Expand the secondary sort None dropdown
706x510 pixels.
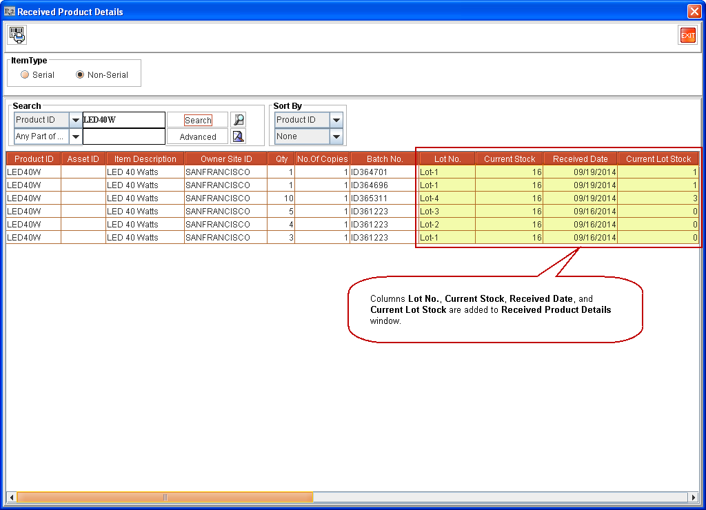(x=336, y=136)
